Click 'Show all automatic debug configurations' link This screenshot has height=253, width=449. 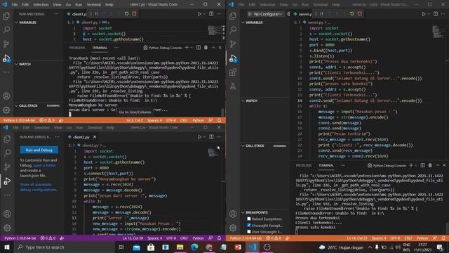click(39, 187)
